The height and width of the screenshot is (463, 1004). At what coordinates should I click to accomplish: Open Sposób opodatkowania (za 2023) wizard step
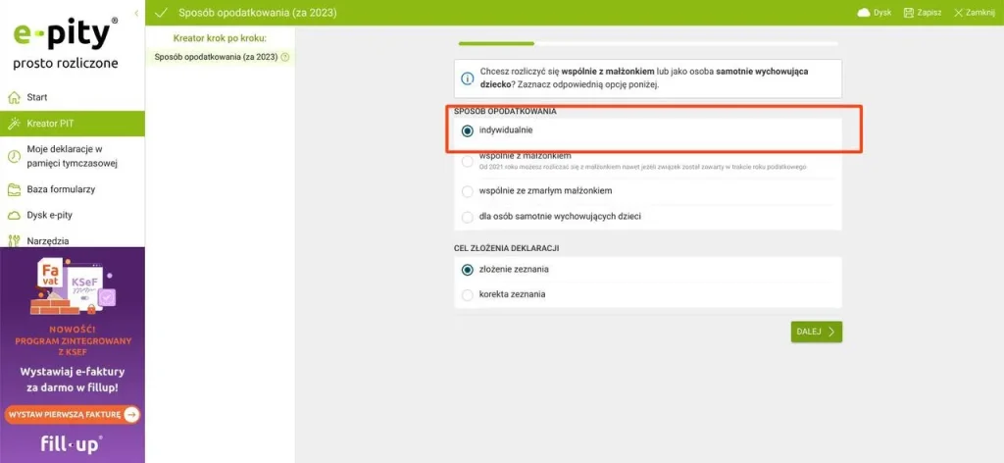216,57
